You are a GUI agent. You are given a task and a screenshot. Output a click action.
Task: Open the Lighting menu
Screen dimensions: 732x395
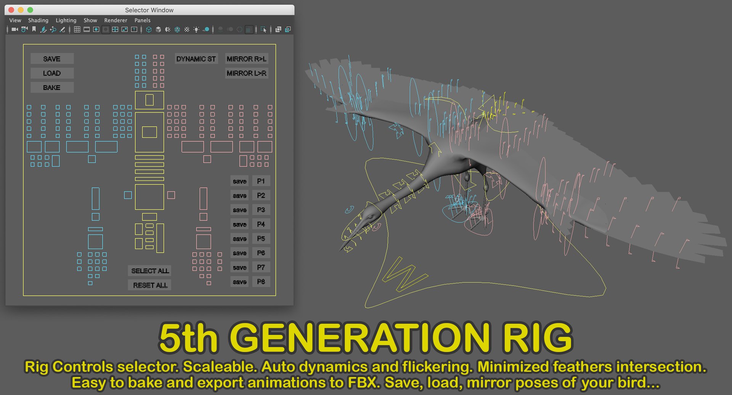[66, 20]
